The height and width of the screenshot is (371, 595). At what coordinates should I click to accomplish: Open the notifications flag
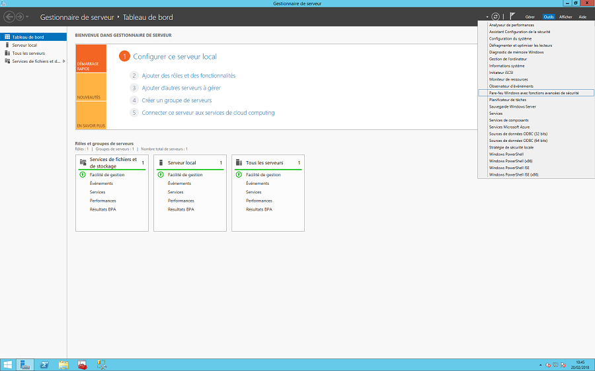(x=512, y=17)
